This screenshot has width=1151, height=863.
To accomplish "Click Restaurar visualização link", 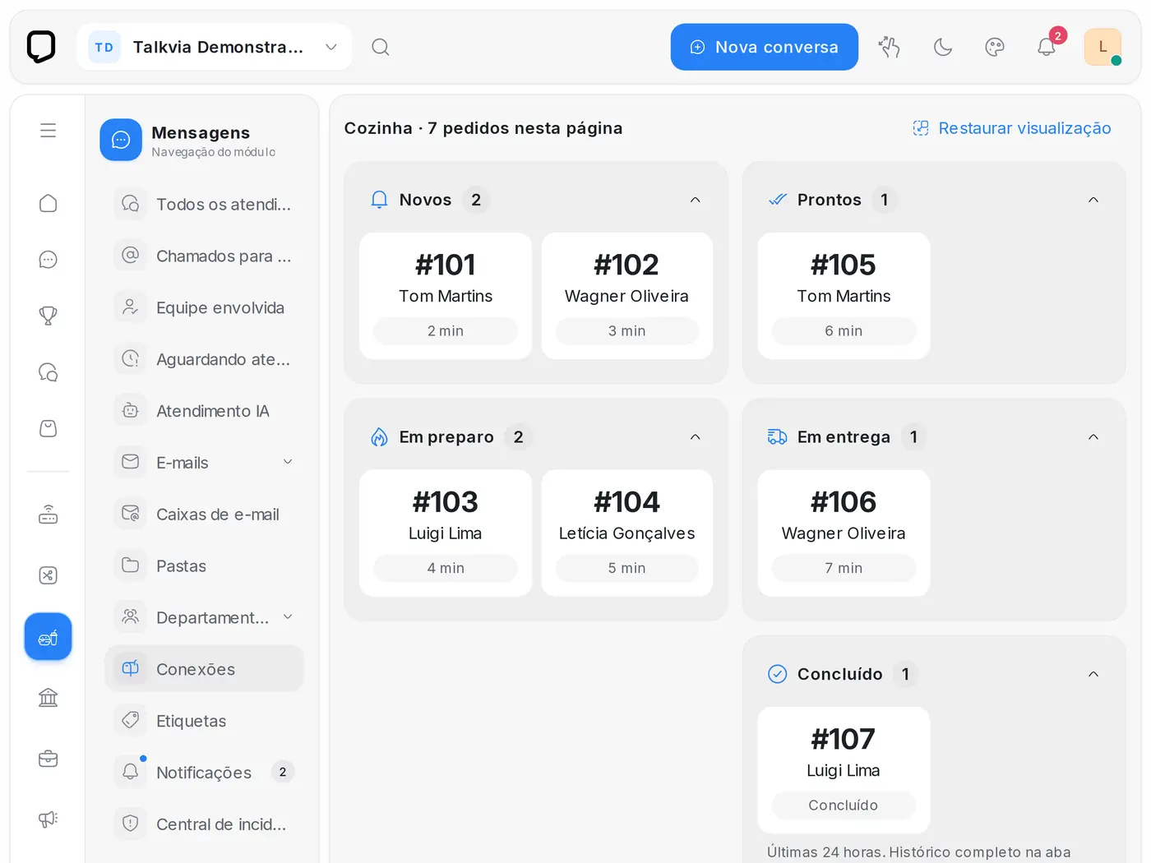I will coord(1012,128).
